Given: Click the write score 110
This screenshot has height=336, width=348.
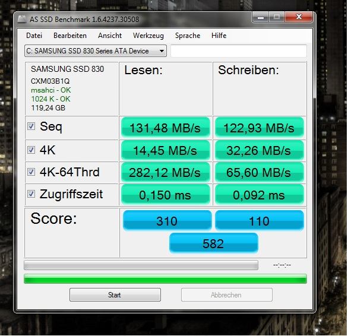Looking at the screenshot, I should [260, 221].
